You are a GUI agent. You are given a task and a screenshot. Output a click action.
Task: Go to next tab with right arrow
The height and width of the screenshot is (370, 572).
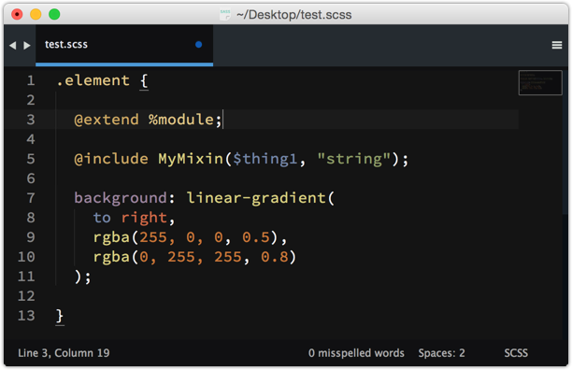tap(26, 45)
